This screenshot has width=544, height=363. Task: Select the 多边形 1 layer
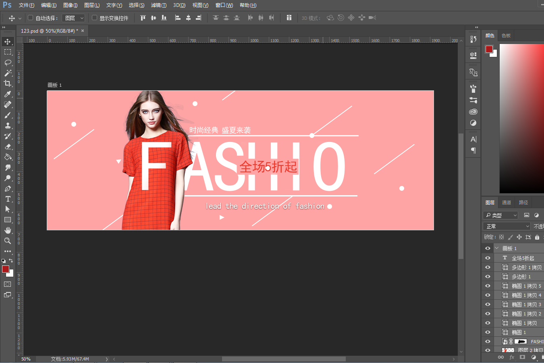pyautogui.click(x=521, y=277)
